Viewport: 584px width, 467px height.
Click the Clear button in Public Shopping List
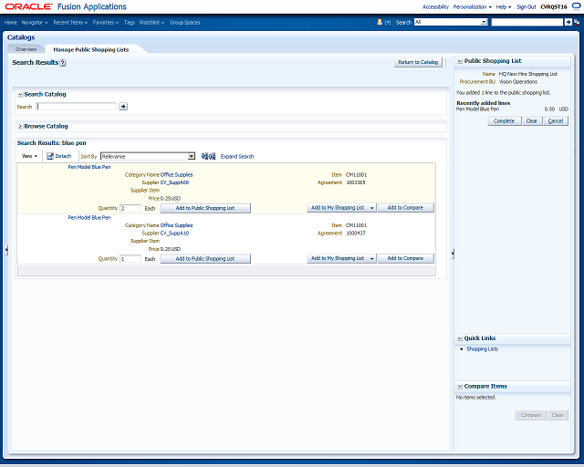click(532, 121)
